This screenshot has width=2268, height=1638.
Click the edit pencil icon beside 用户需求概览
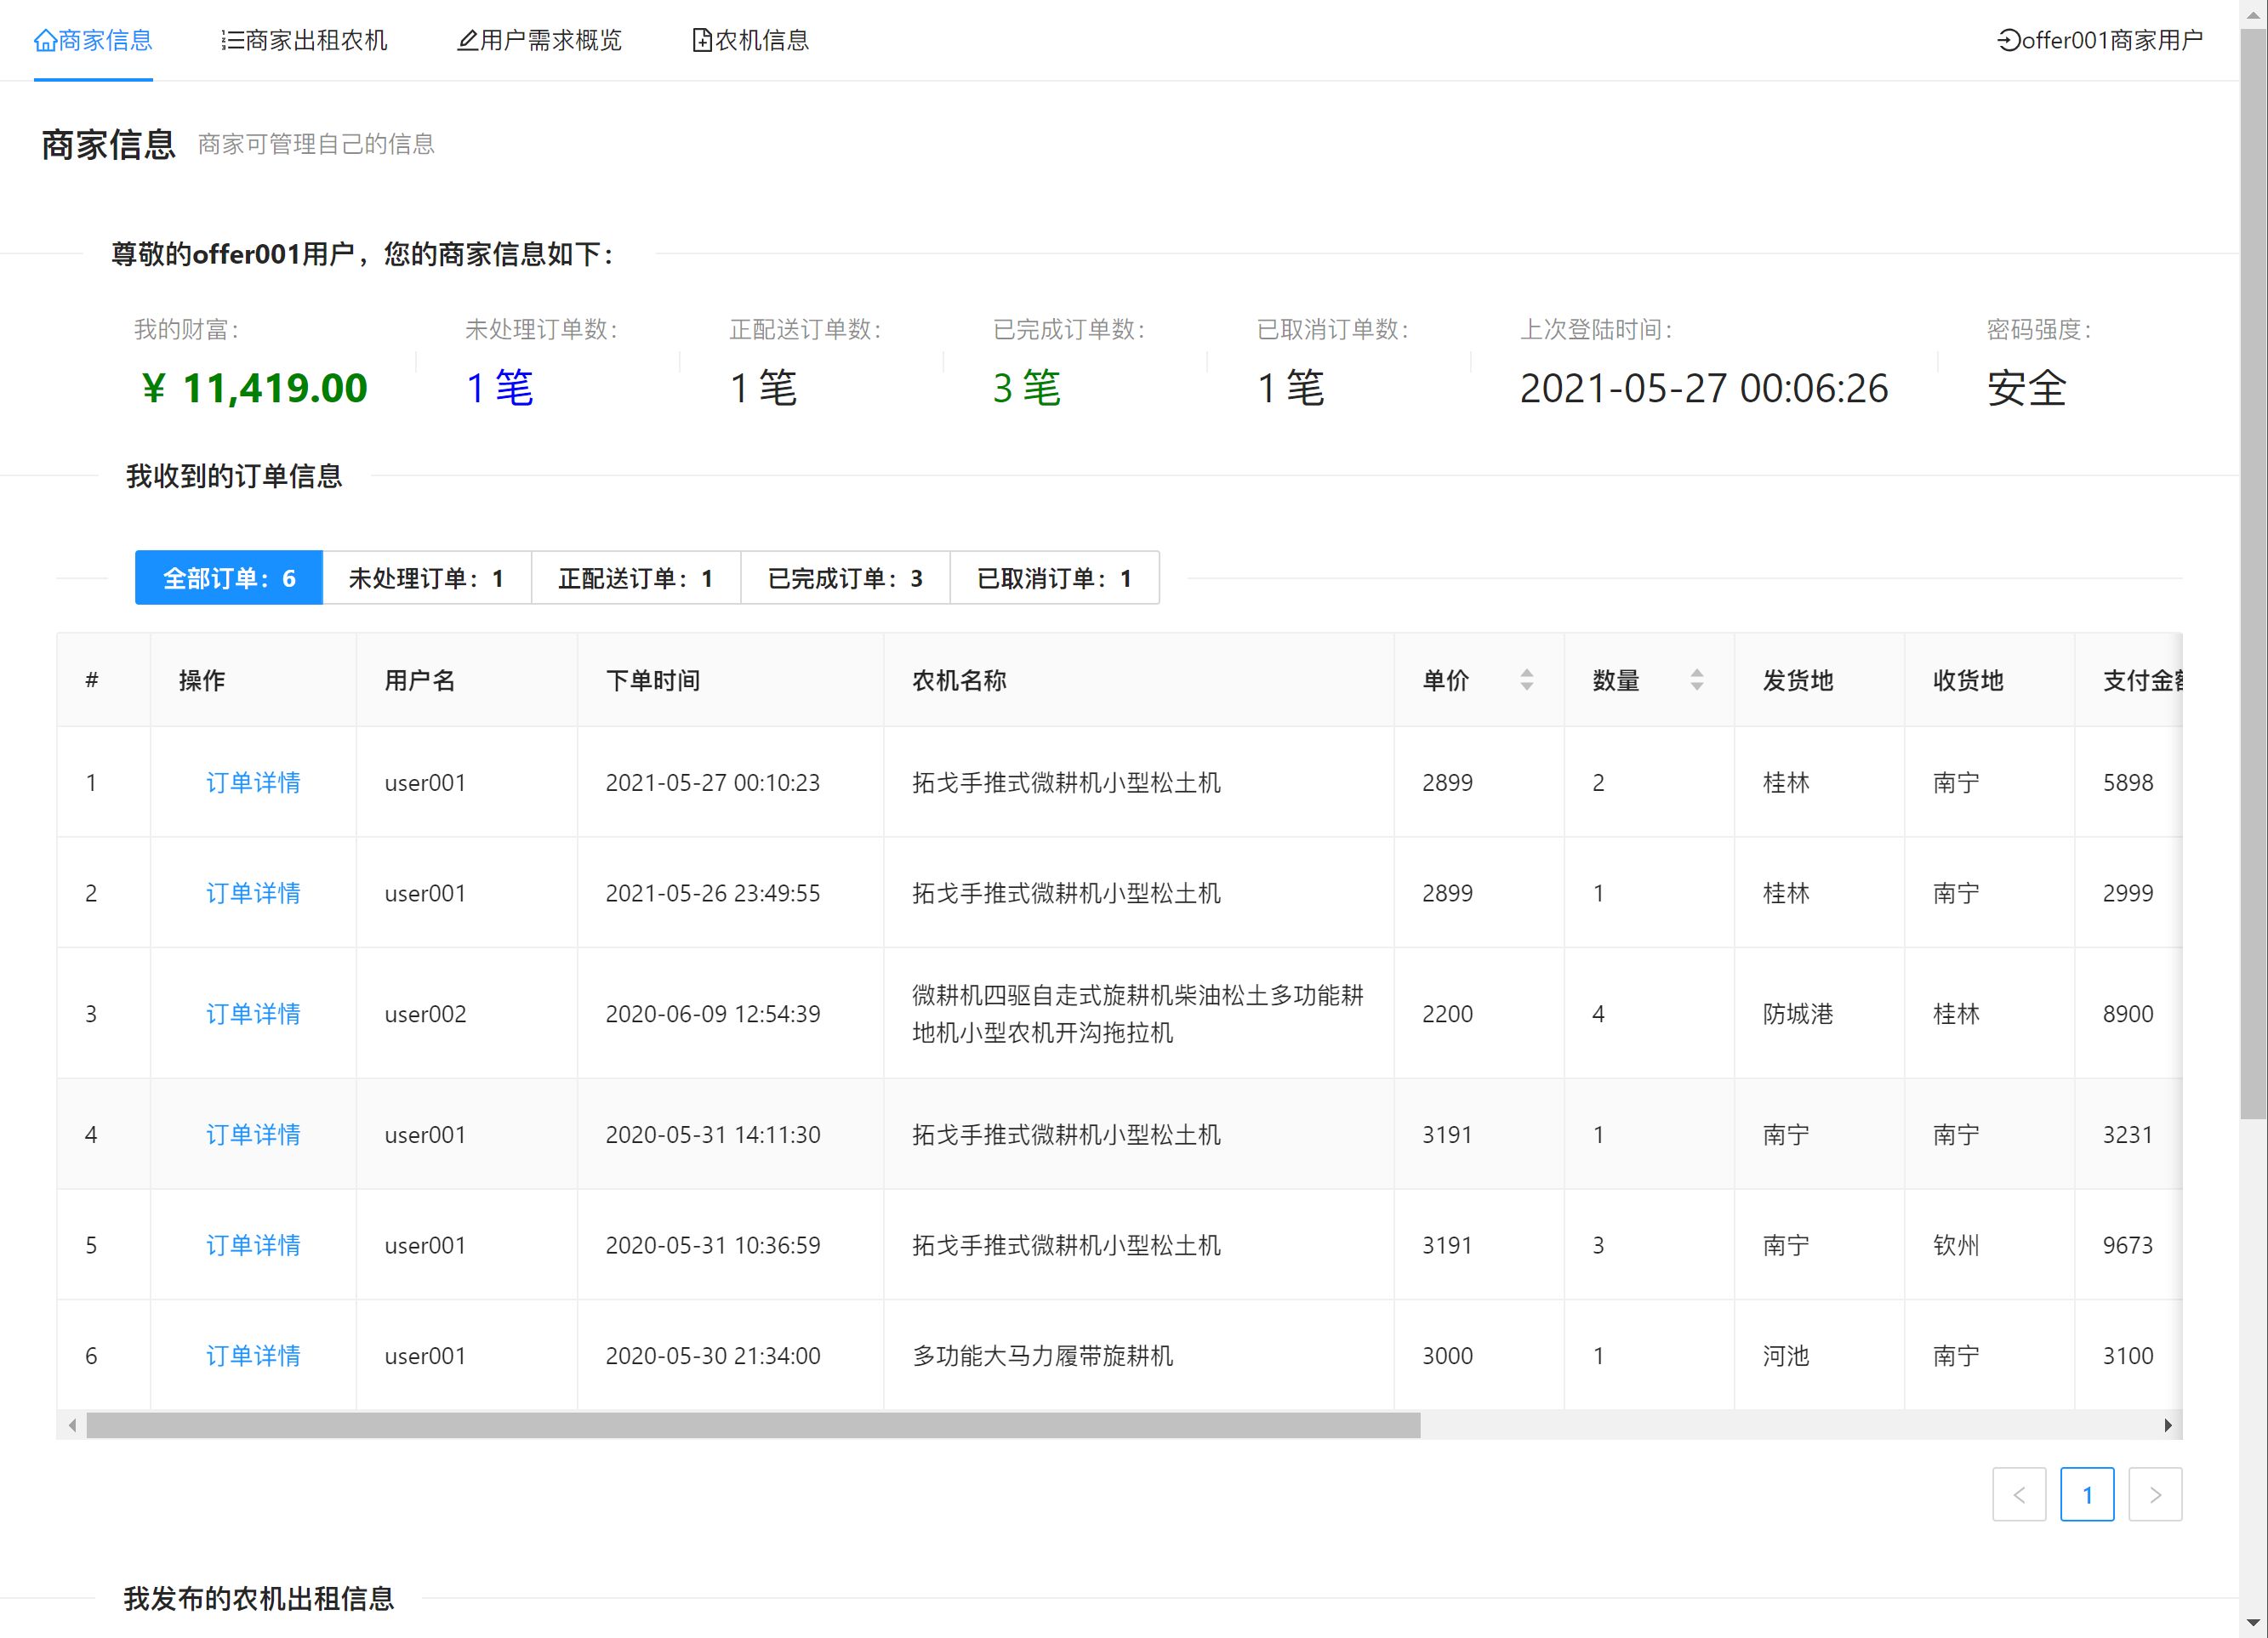click(x=467, y=40)
